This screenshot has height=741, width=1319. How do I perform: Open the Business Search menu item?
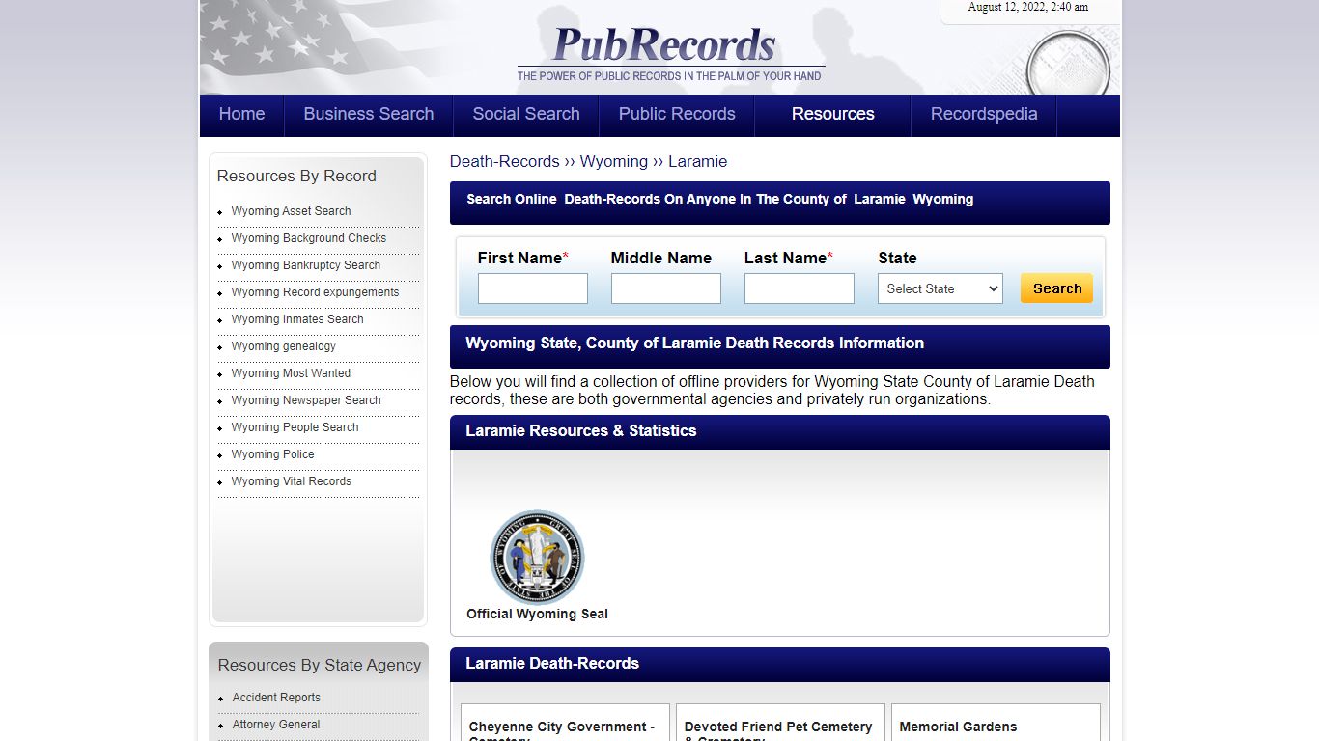point(369,114)
